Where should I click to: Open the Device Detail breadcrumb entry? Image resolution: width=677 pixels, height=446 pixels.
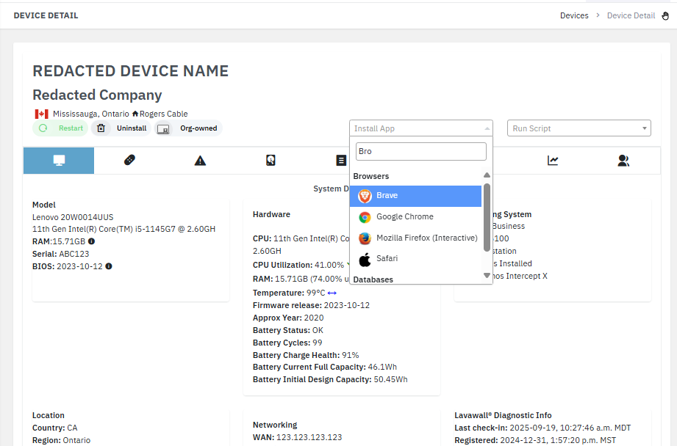(631, 15)
